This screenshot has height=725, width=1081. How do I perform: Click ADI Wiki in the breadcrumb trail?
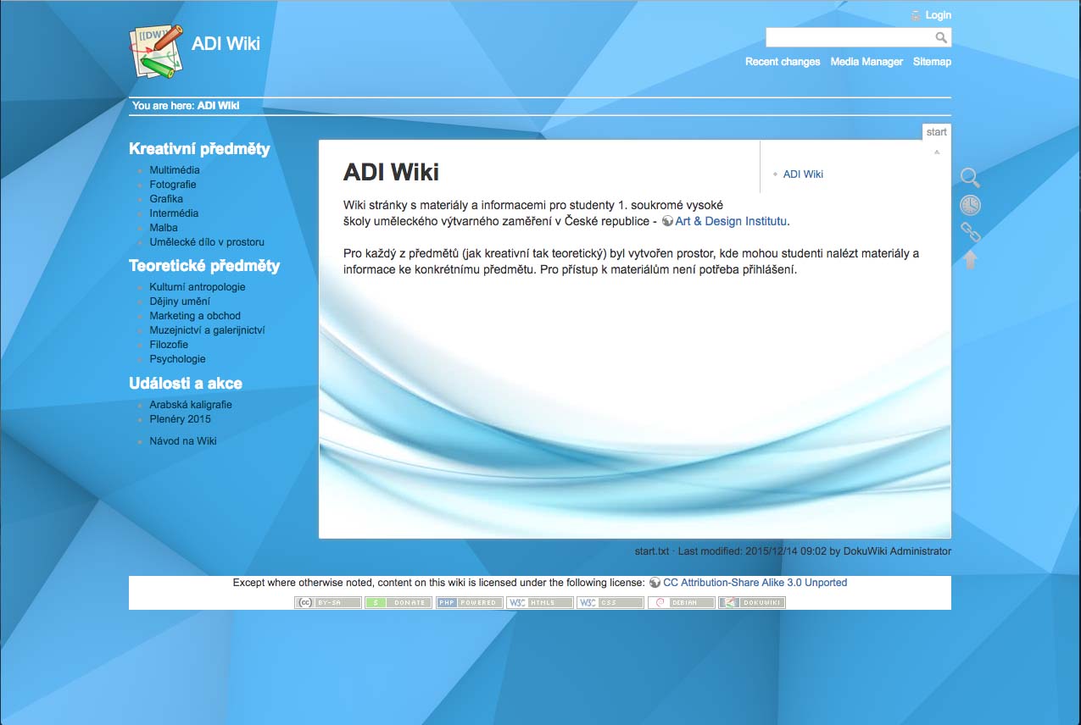(x=219, y=106)
